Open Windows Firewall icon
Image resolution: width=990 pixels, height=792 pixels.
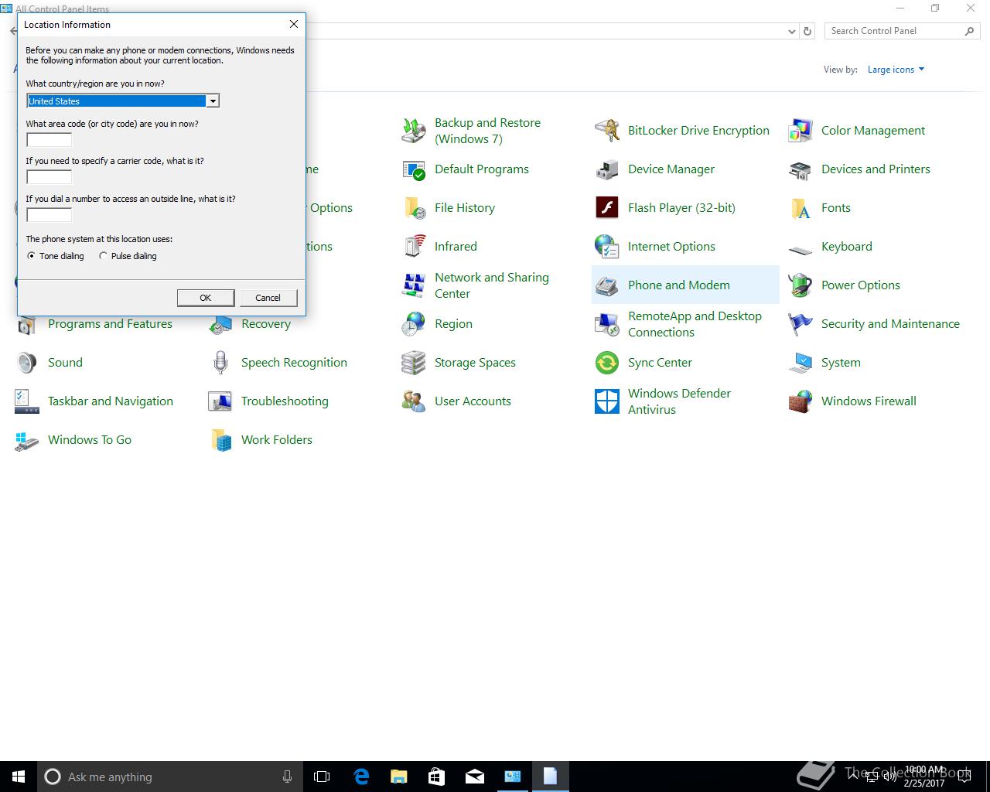(801, 401)
